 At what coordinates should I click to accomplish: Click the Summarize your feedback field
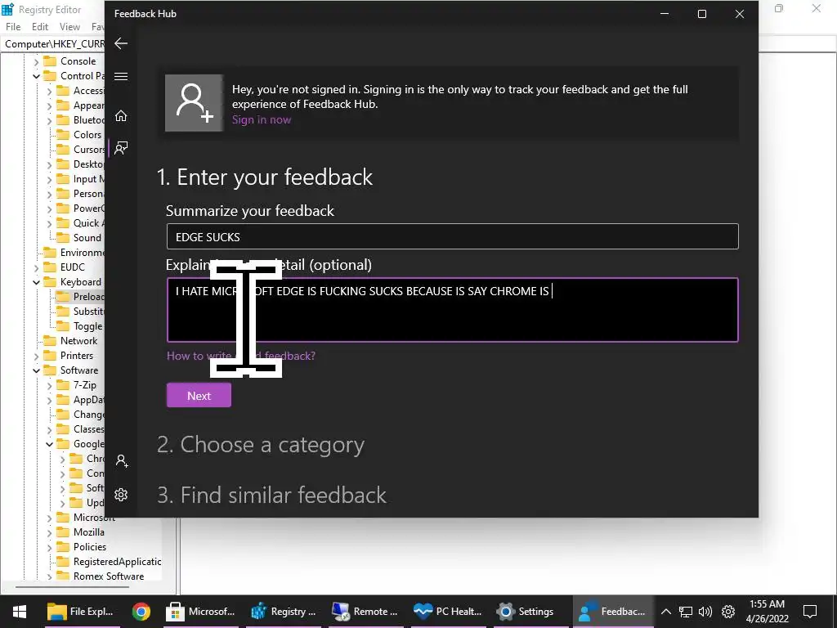453,236
